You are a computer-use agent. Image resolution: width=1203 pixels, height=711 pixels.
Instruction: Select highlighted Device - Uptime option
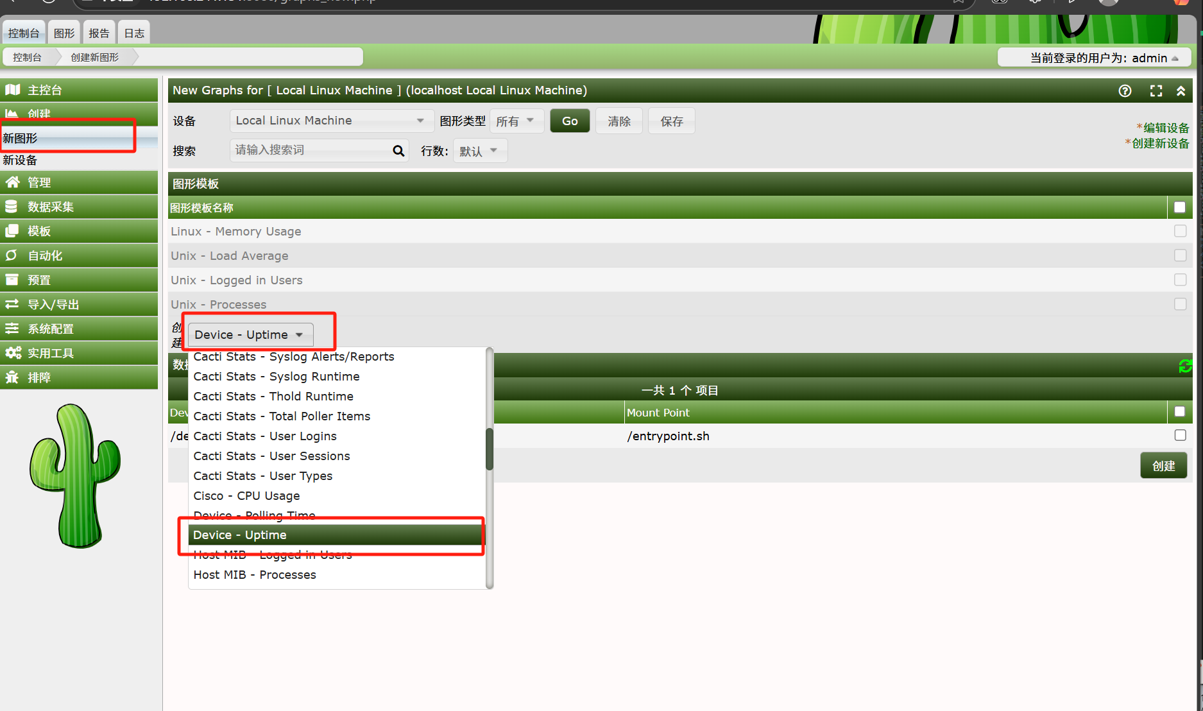(x=337, y=535)
